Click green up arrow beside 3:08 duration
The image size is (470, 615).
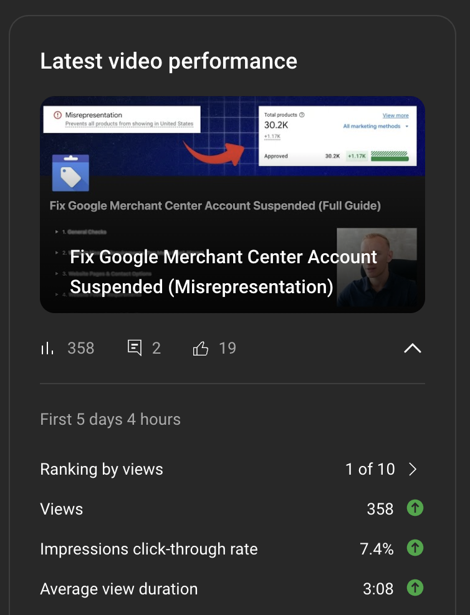click(415, 588)
